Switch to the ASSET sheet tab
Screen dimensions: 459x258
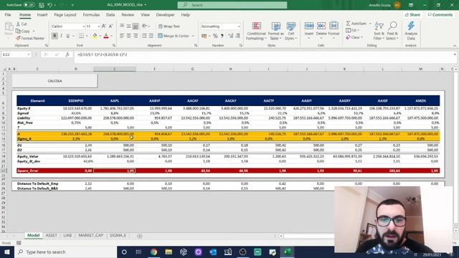point(51,236)
